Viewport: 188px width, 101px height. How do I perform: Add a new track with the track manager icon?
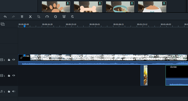pyautogui.click(x=3, y=24)
